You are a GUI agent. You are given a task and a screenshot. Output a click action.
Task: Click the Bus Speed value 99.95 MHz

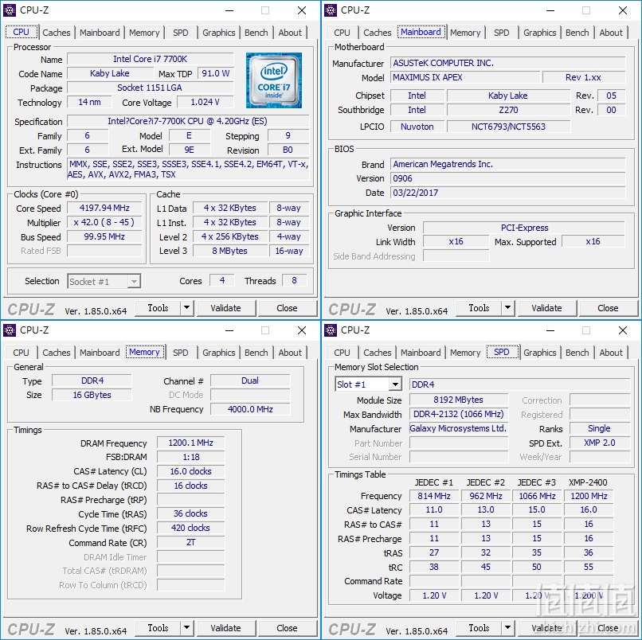104,236
